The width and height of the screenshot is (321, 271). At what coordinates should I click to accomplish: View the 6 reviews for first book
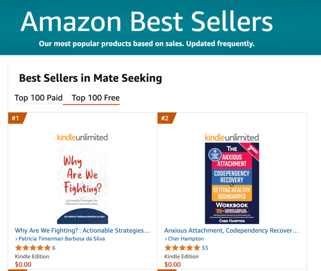[x=54, y=248]
